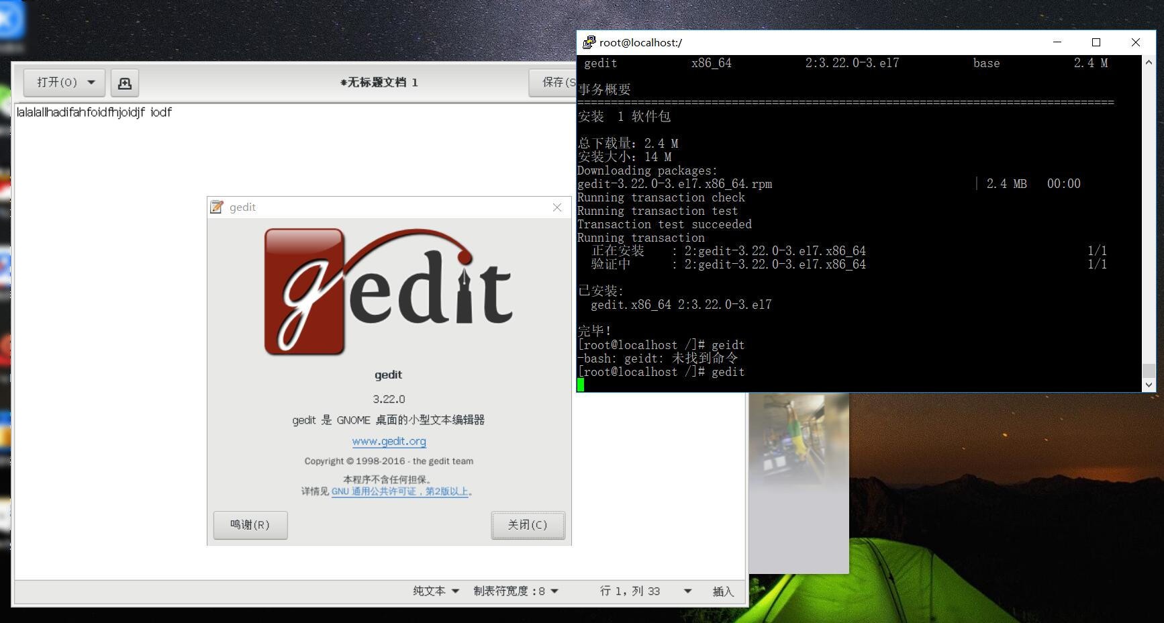Viewport: 1164px width, 623px height.
Task: Click the blue icon at the top-left desktop corner
Action: click(11, 20)
